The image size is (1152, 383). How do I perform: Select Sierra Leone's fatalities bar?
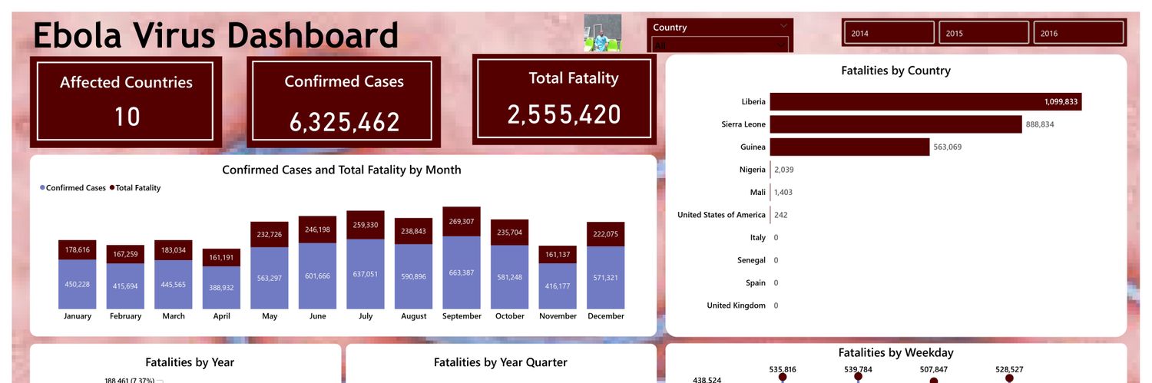[895, 124]
